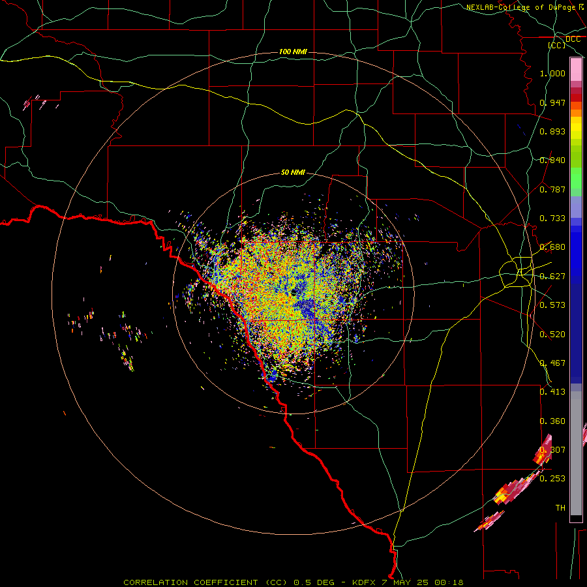Viewport: 587px width, 587px height.
Task: Click the 0.413 scale value
Action: coord(552,392)
